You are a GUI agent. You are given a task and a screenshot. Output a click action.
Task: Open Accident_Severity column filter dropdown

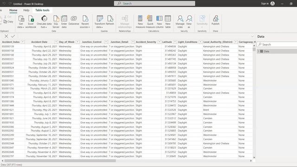[159, 42]
